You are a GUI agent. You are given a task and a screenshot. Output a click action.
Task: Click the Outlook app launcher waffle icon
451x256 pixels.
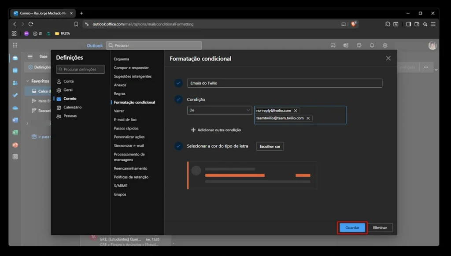click(15, 45)
